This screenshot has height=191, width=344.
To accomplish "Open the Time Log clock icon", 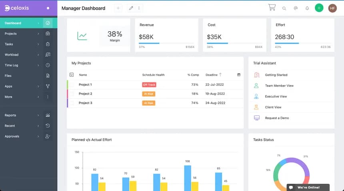I will pyautogui.click(x=48, y=65).
